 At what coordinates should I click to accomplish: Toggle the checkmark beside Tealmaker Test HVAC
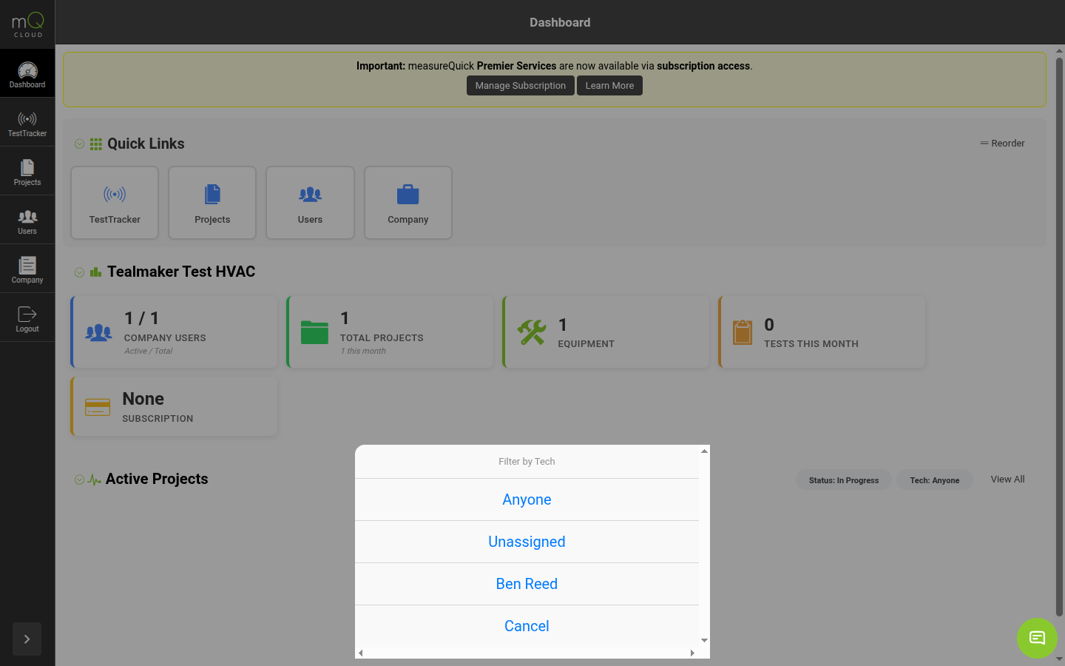tap(79, 272)
